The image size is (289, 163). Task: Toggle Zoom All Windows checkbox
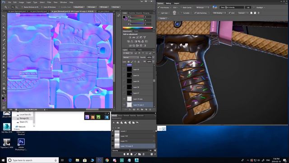click(x=42, y=7)
